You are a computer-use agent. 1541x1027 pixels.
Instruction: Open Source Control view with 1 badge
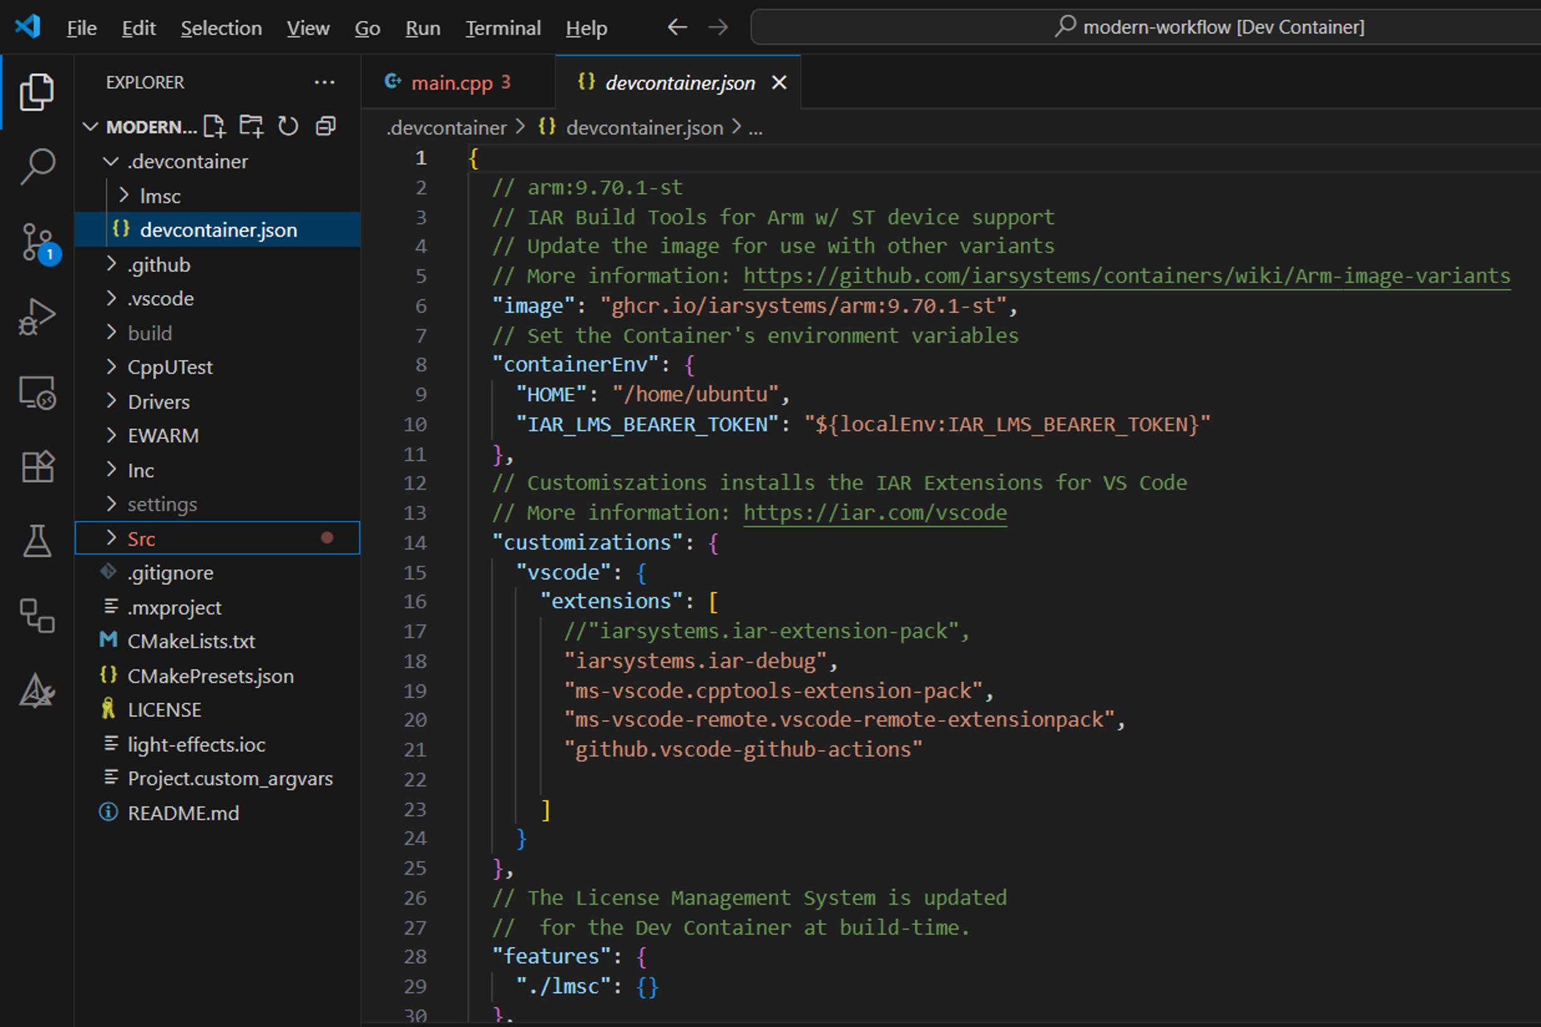click(x=39, y=242)
